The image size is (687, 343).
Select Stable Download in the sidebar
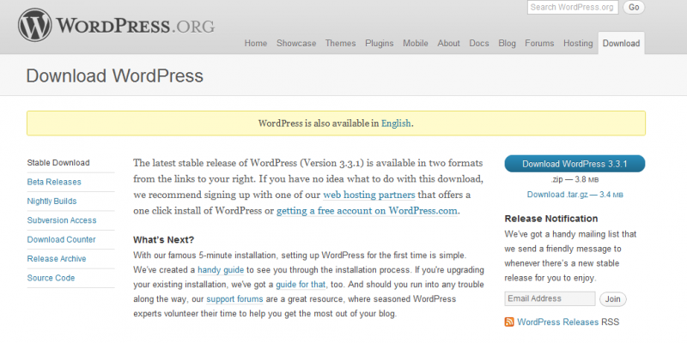(58, 163)
